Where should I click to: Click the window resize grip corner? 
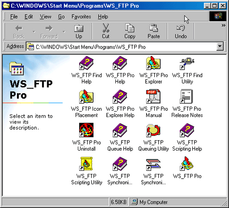point(224,203)
